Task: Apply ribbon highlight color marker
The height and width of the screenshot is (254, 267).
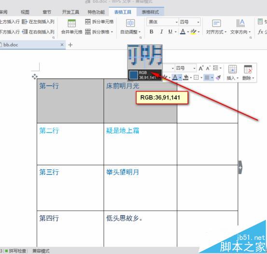Action: 193,32
